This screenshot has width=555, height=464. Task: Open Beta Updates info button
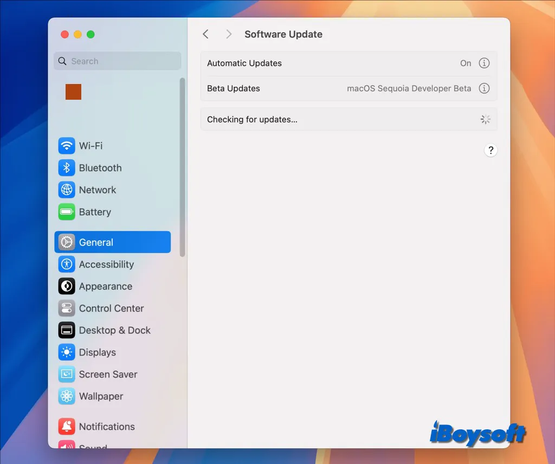484,88
